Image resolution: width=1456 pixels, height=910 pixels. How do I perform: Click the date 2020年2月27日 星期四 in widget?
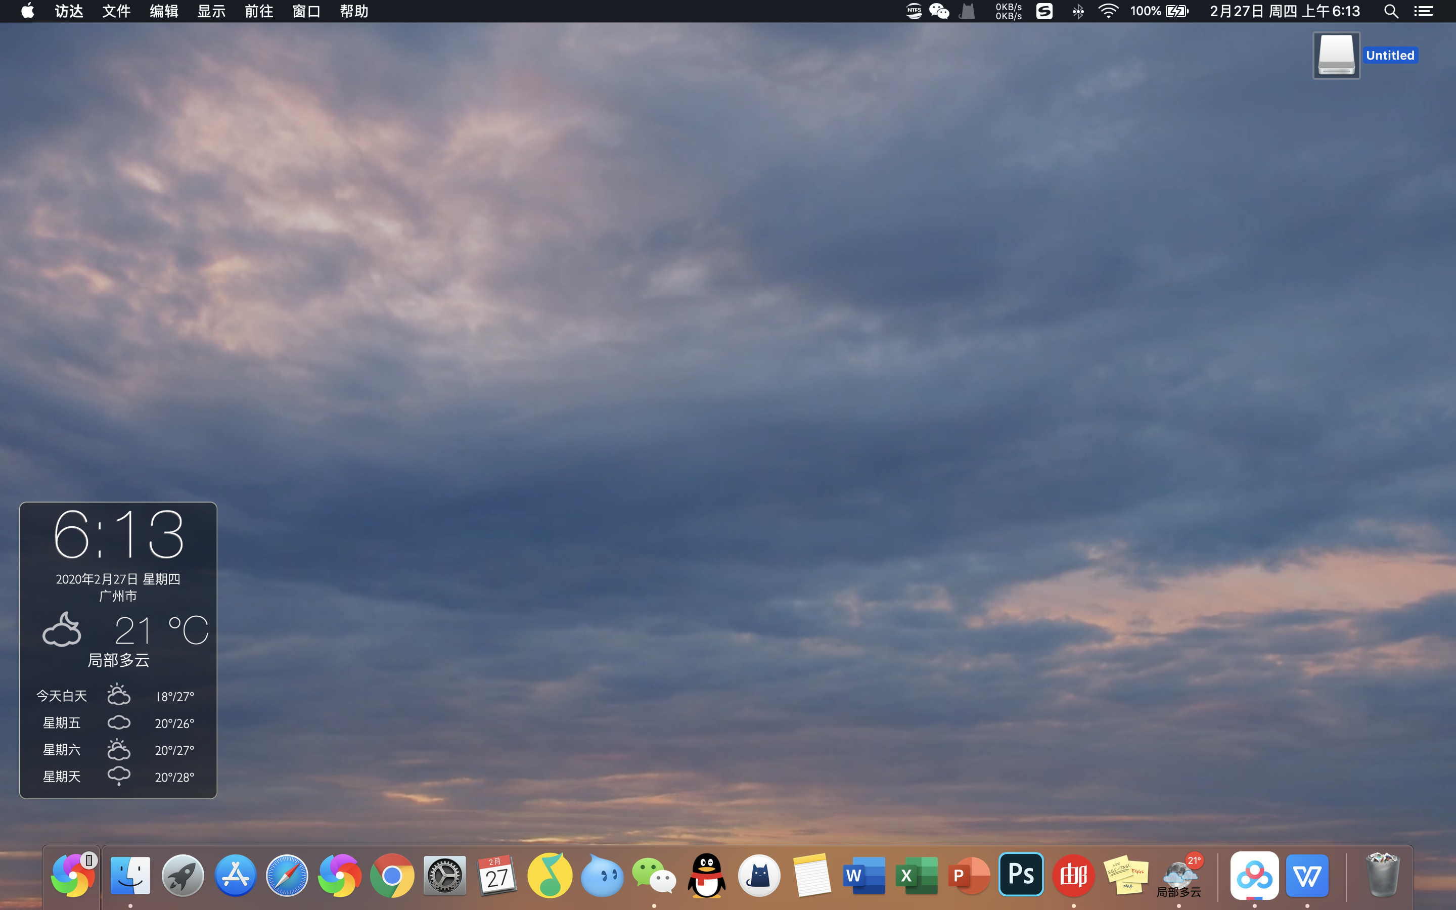coord(118,579)
